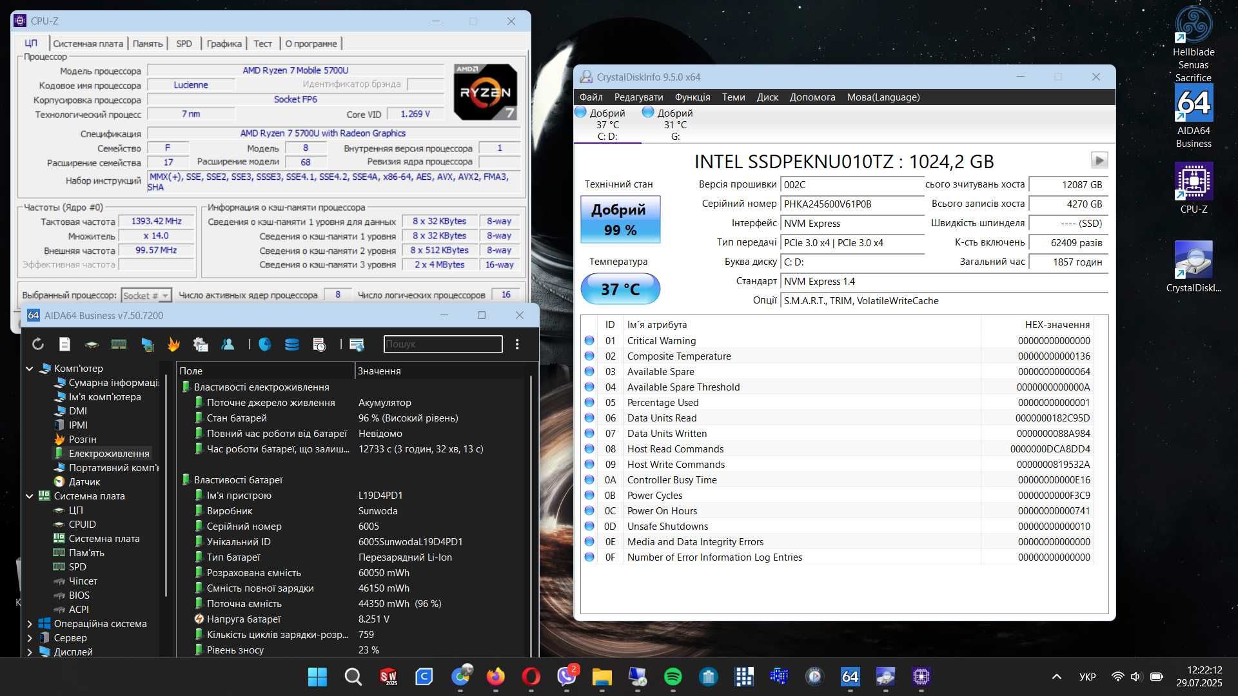The image size is (1238, 696).
Task: Open the Hellblade Senuas Sacrifice desktop shortcut
Action: [1194, 44]
